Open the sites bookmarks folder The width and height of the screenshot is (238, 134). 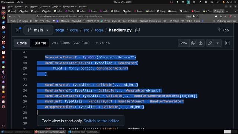(13, 21)
